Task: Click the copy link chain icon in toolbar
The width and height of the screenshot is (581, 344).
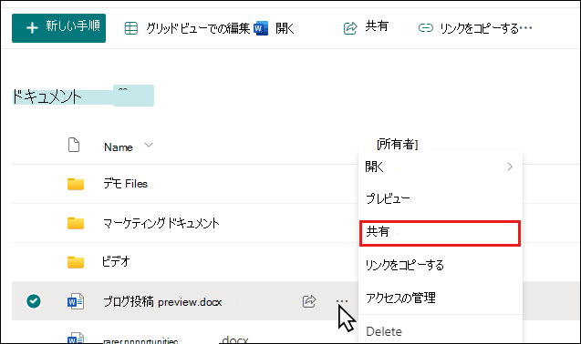Action: [425, 28]
